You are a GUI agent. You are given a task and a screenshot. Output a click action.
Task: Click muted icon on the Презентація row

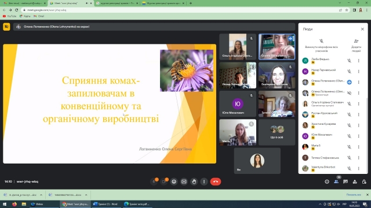(349, 93)
